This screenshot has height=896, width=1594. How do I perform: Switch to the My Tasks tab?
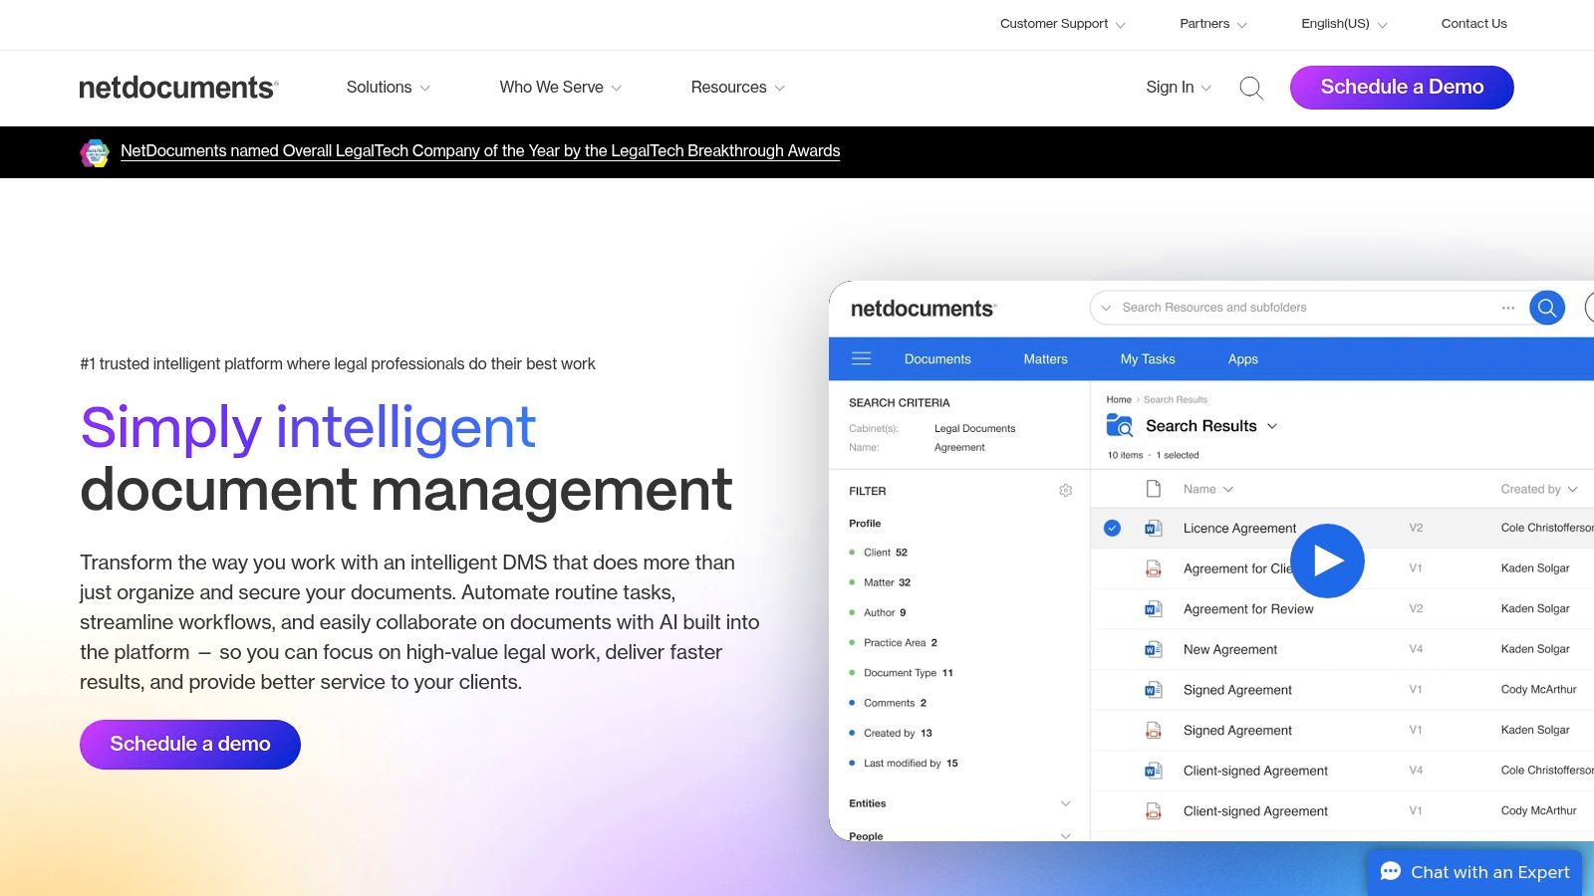(x=1147, y=358)
